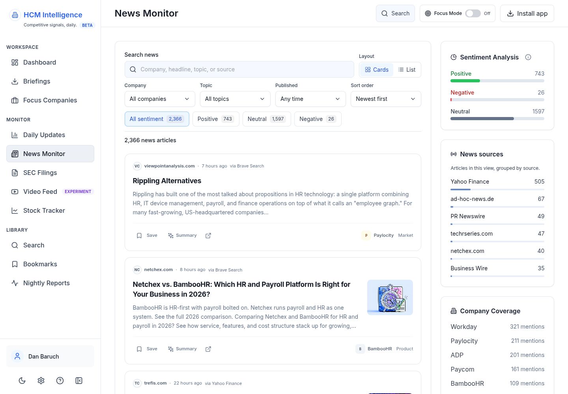Switch layout to List view
This screenshot has width=568, height=394.
(407, 70)
